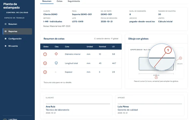Click the 9.8 LEI value for Diámetro interior
This screenshot has height=120, width=193.
tap(113, 54)
